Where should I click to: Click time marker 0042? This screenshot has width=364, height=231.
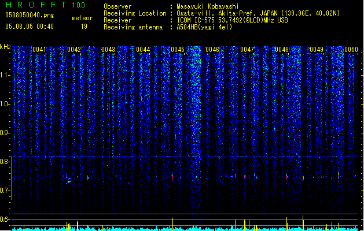74,50
